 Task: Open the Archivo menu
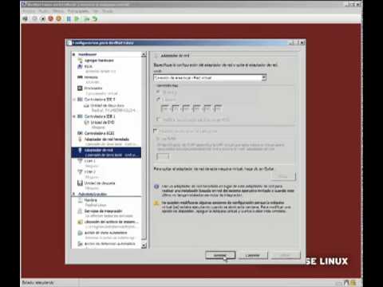click(29, 11)
